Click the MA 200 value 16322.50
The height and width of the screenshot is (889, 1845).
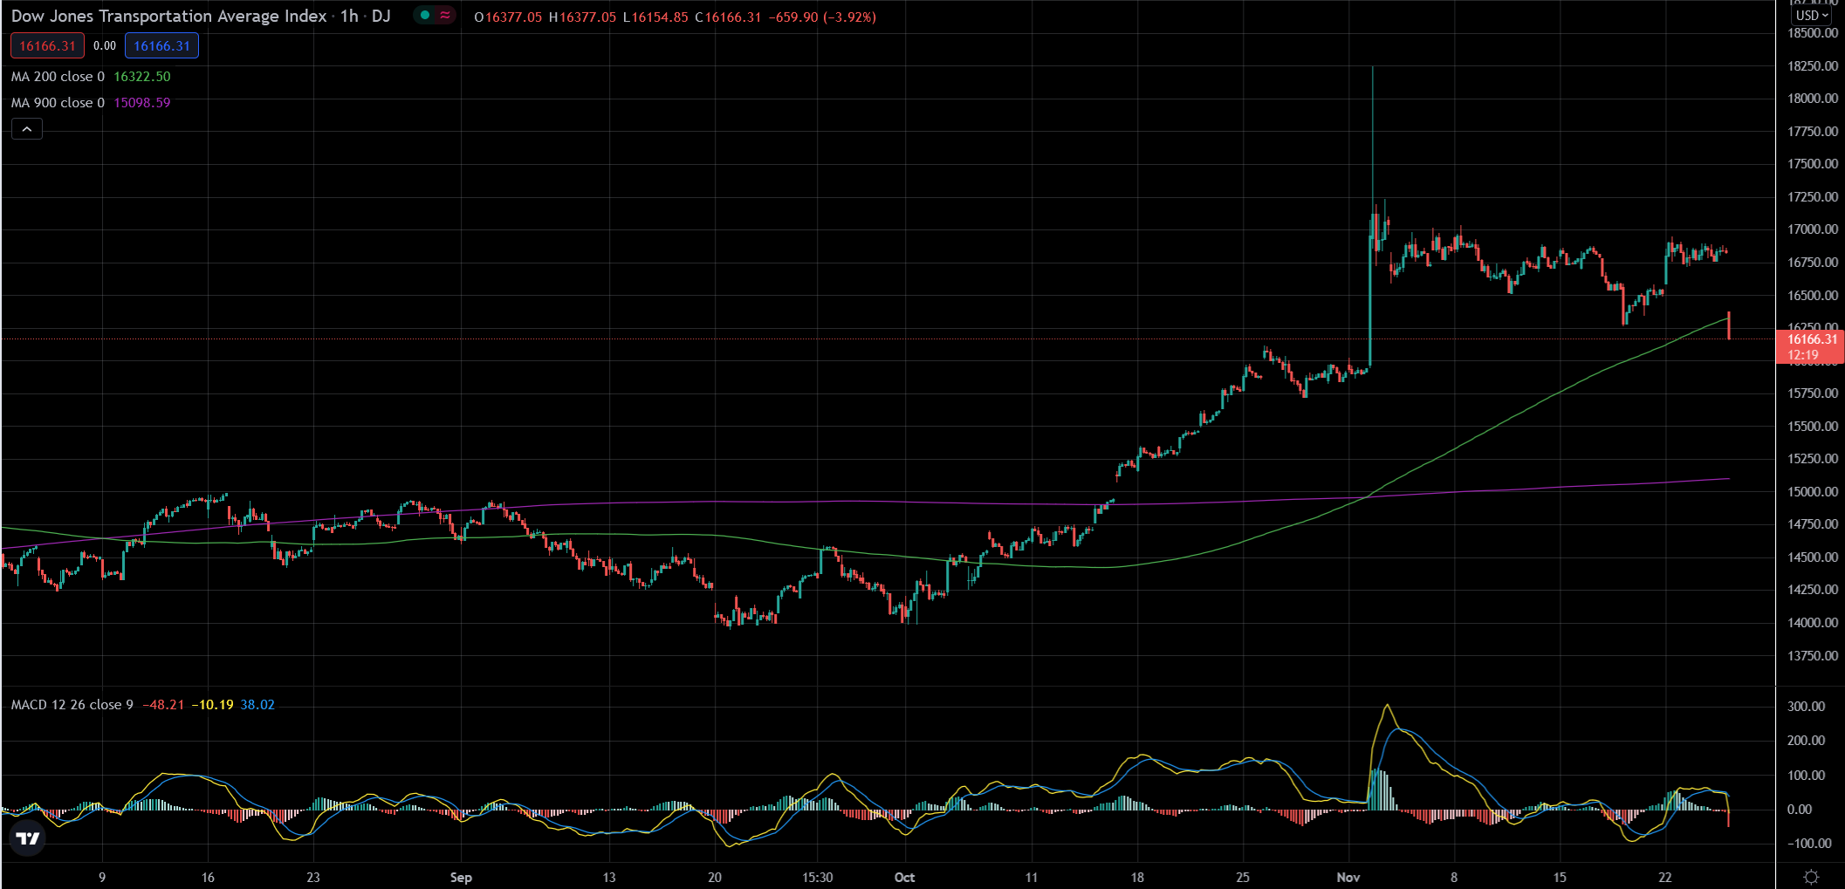tap(142, 77)
